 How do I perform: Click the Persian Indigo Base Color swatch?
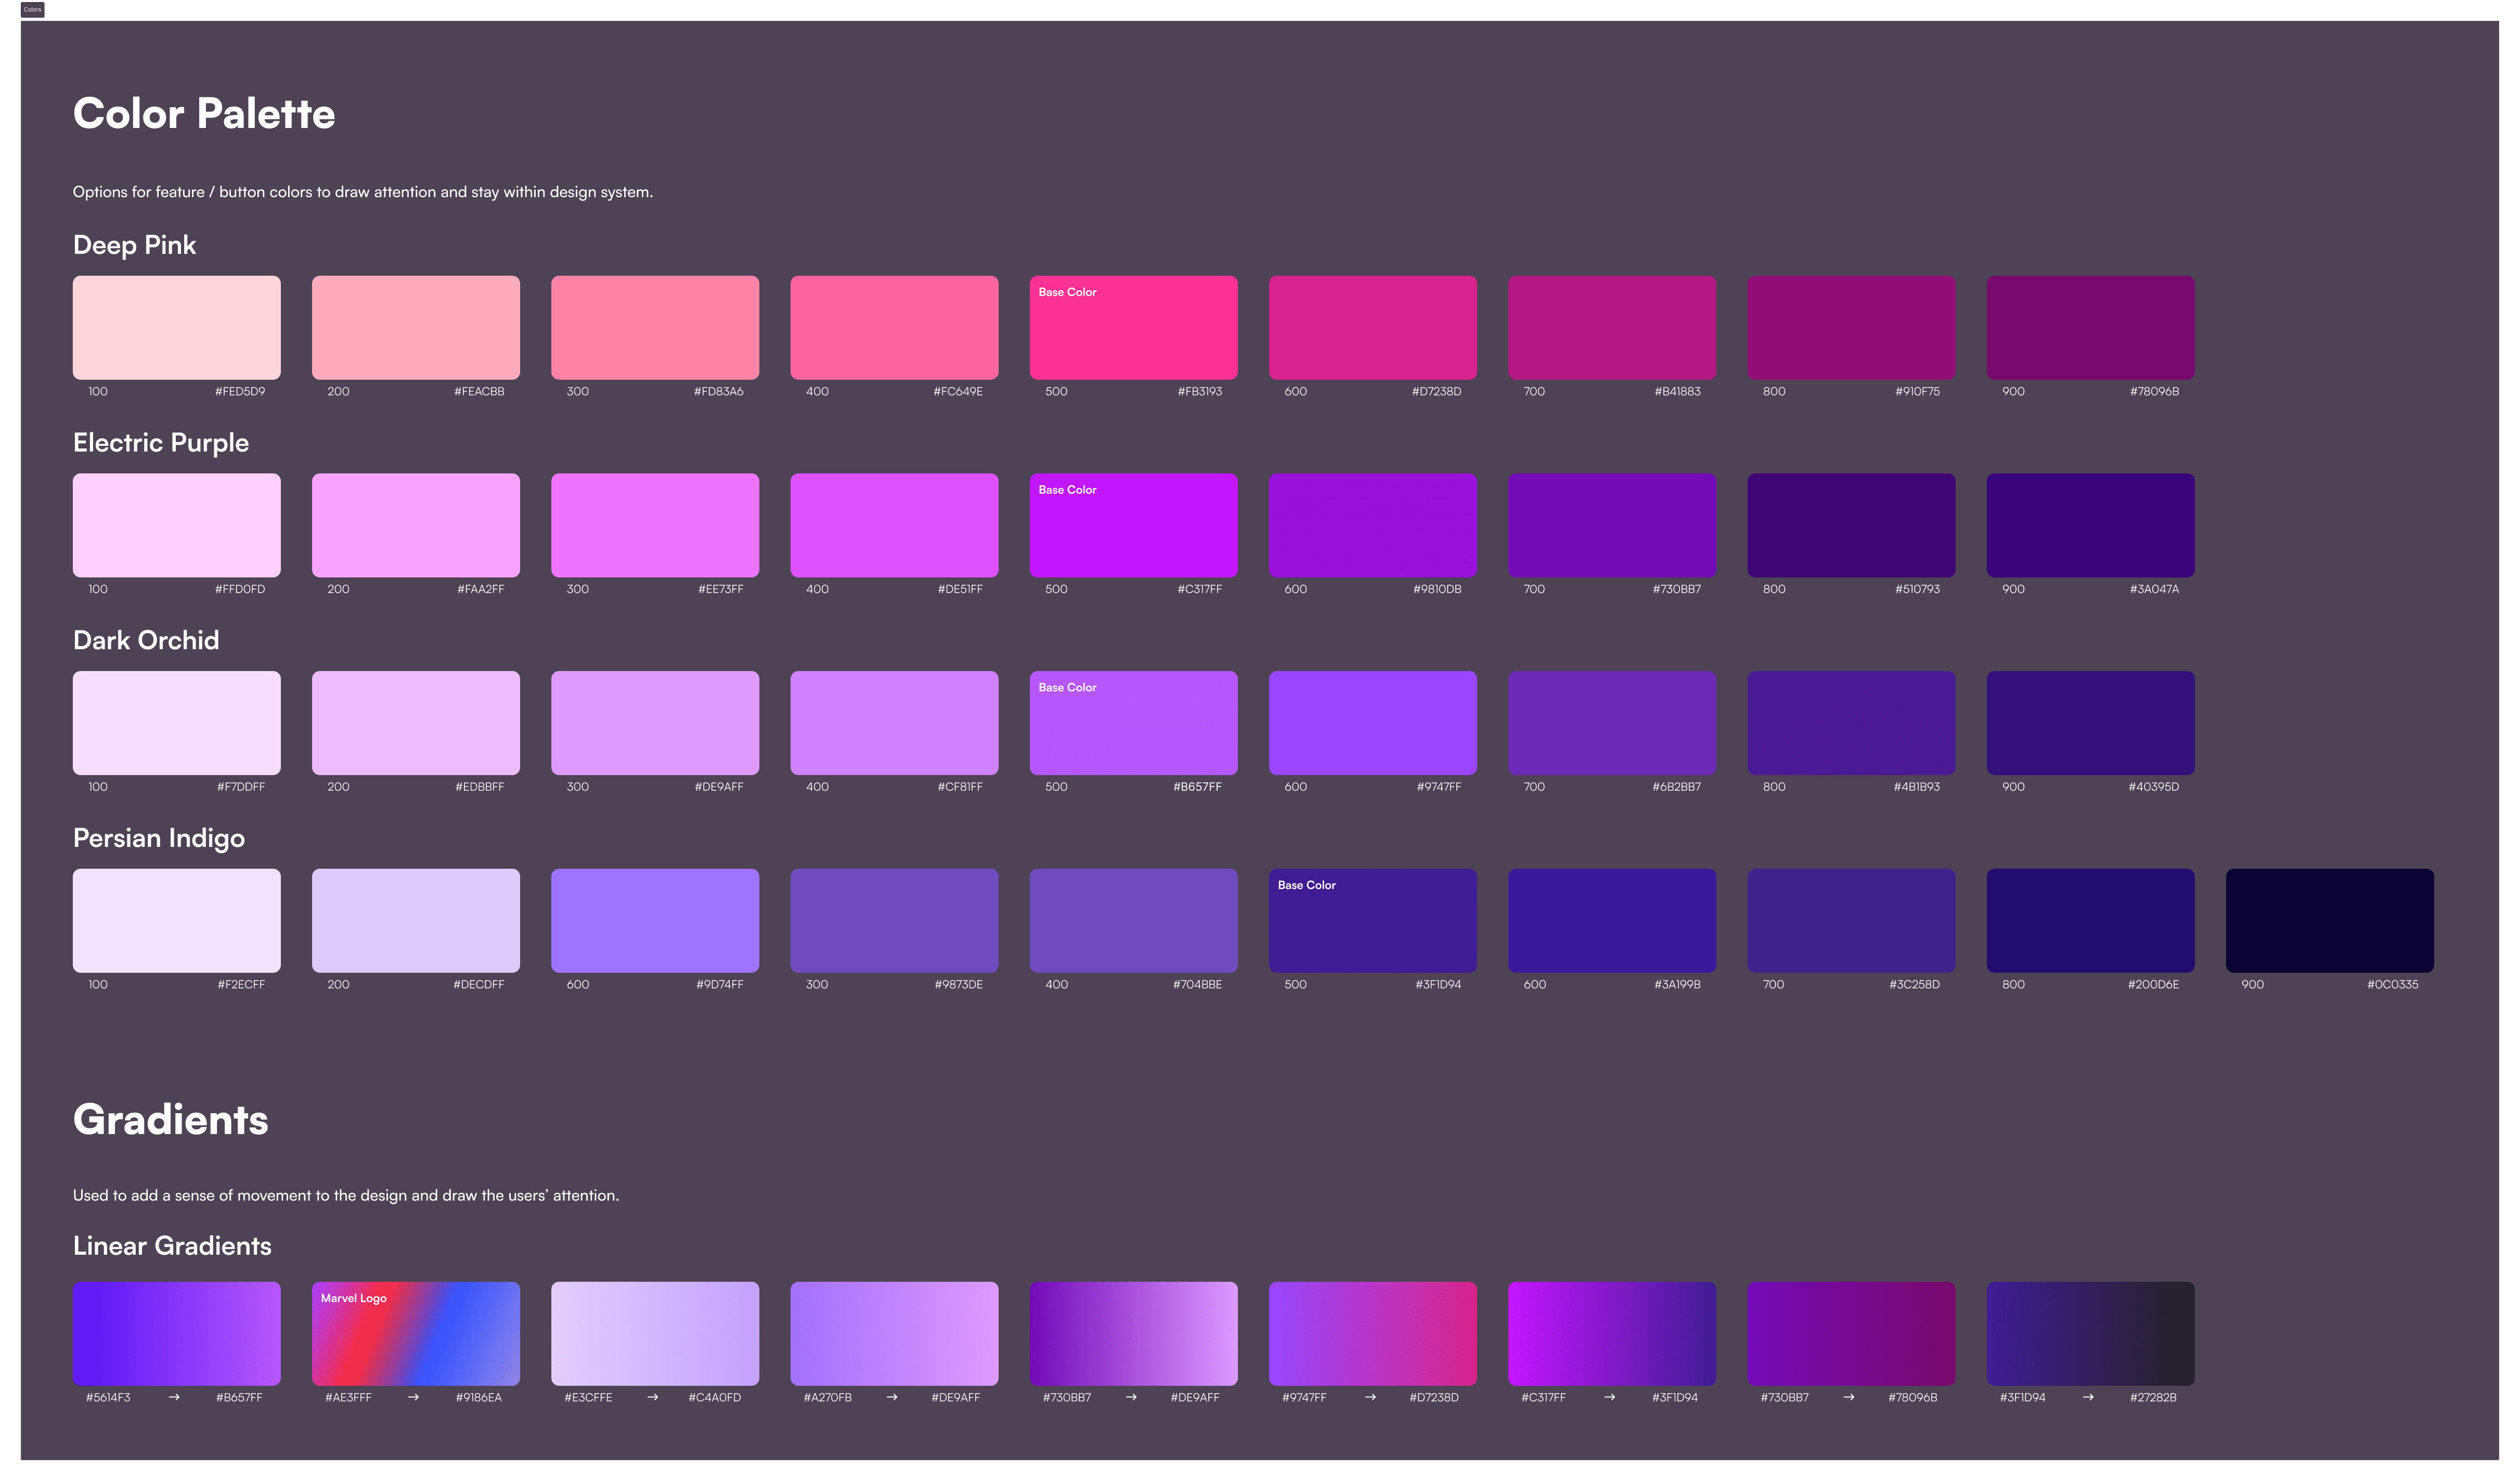1372,919
